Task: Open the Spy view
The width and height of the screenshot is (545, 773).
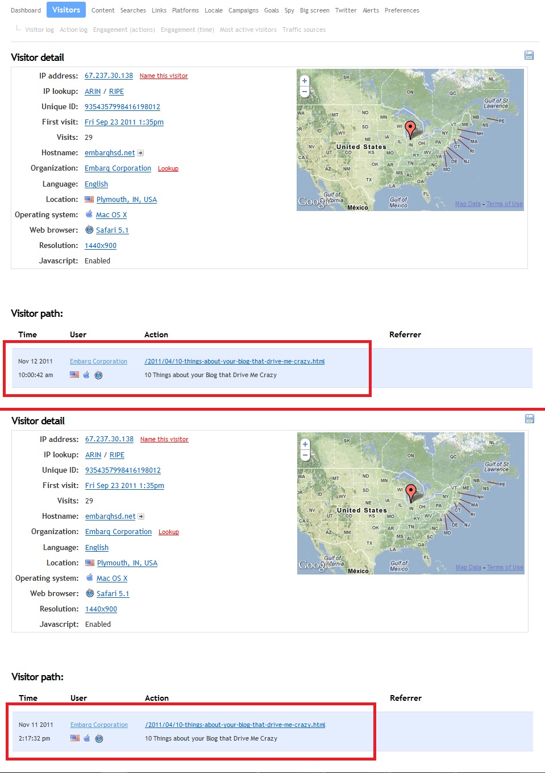Action: [289, 10]
